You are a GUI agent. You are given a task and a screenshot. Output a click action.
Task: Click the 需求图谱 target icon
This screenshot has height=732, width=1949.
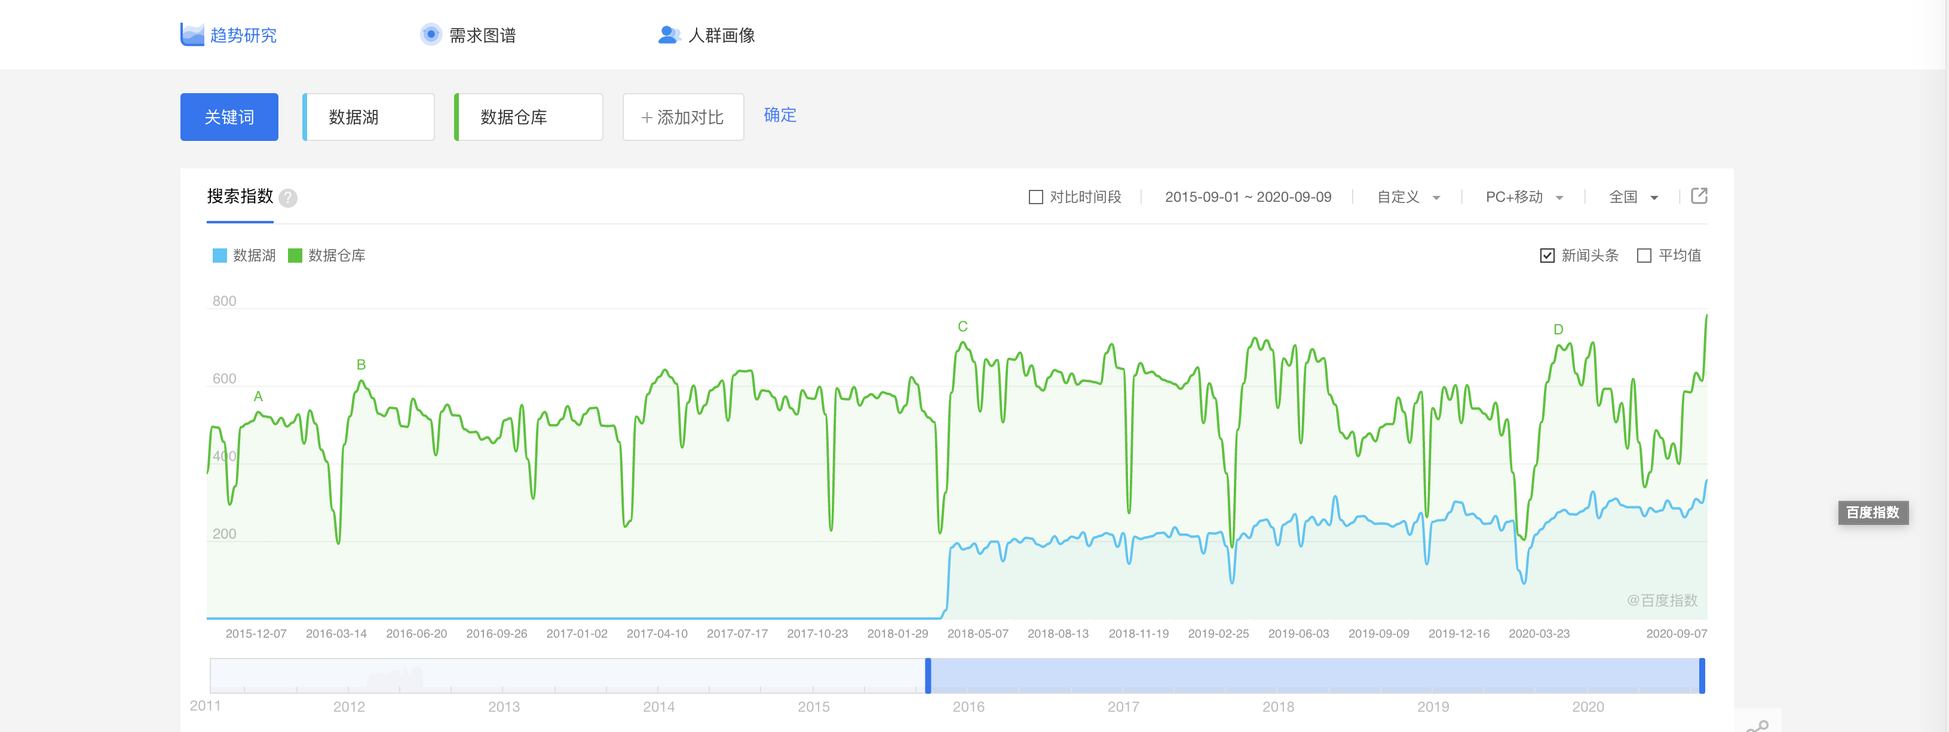click(x=431, y=35)
